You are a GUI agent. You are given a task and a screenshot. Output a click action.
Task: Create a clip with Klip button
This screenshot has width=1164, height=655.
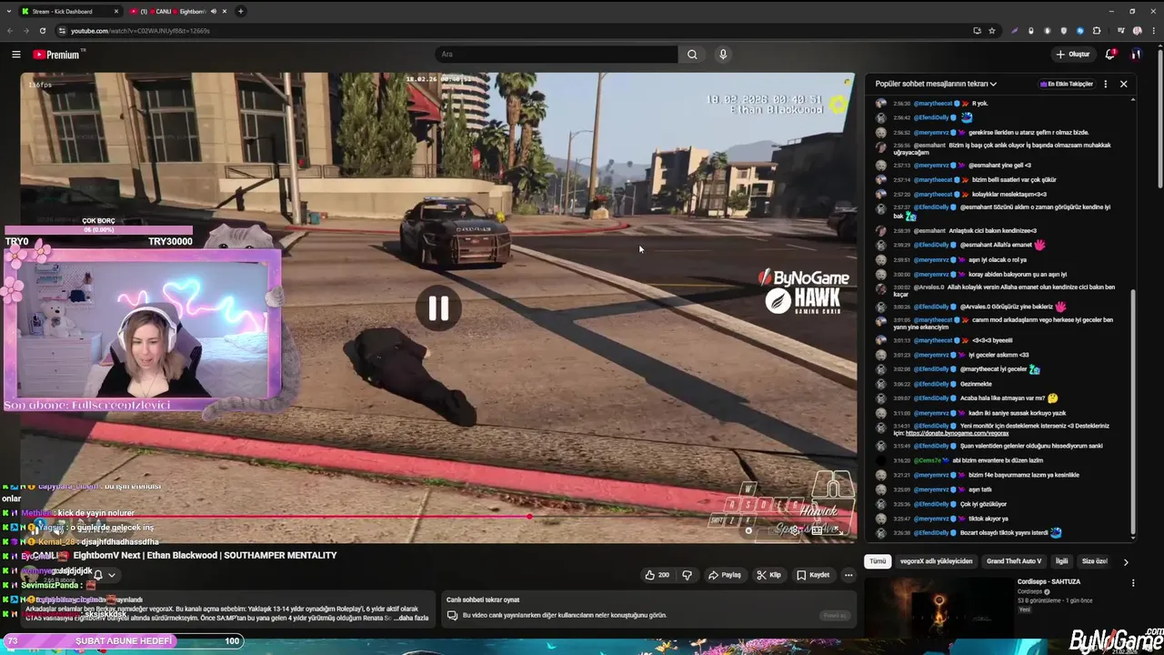(x=769, y=575)
